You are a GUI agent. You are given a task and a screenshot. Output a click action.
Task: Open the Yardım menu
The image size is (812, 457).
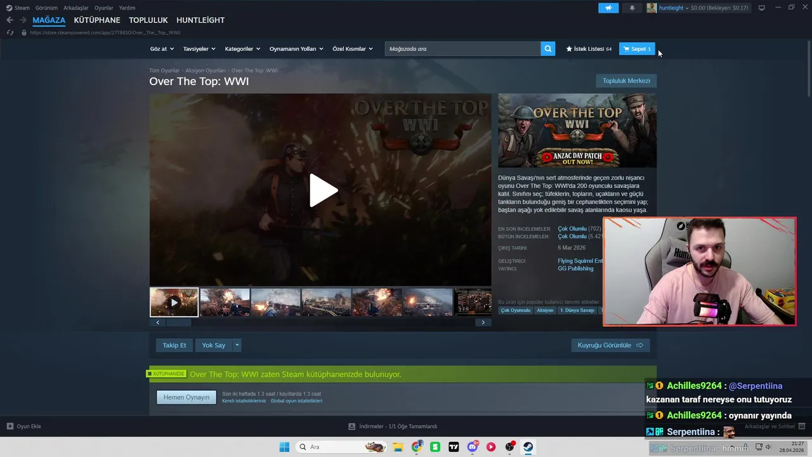click(x=127, y=8)
